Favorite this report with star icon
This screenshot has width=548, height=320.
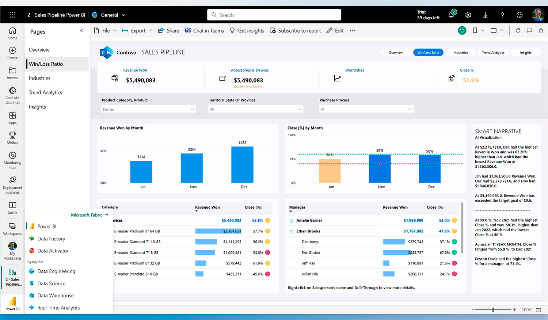pos(541,30)
